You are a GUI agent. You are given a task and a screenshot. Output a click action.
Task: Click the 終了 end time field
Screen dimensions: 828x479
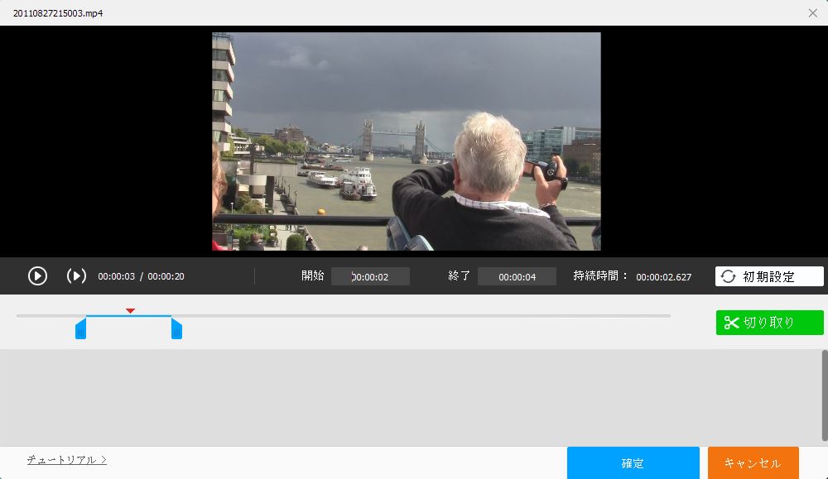point(517,277)
